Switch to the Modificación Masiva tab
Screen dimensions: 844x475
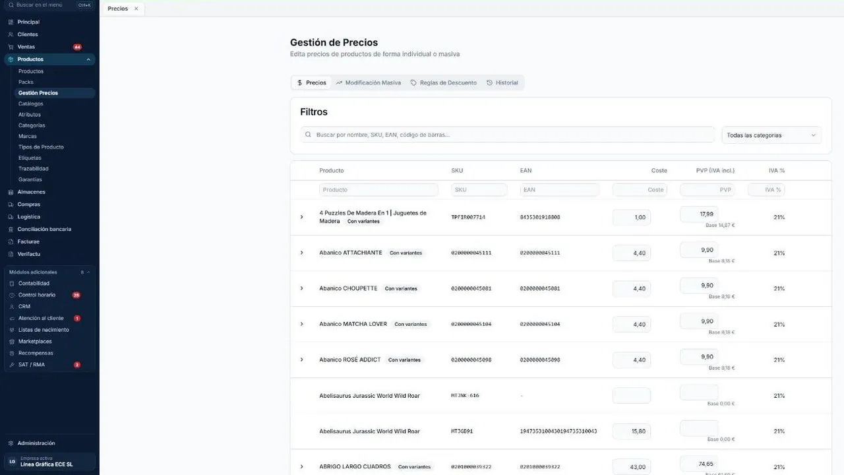point(368,83)
